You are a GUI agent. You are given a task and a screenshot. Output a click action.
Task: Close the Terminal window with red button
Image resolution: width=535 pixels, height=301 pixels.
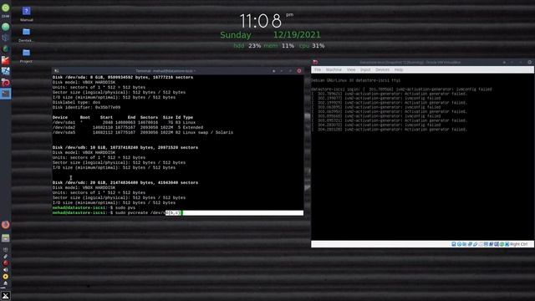coord(299,71)
